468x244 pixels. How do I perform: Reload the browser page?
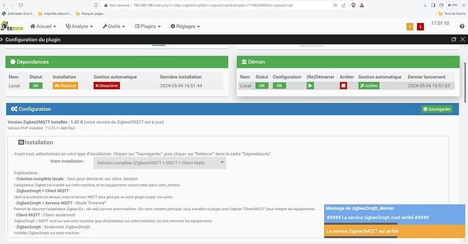tap(20, 5)
